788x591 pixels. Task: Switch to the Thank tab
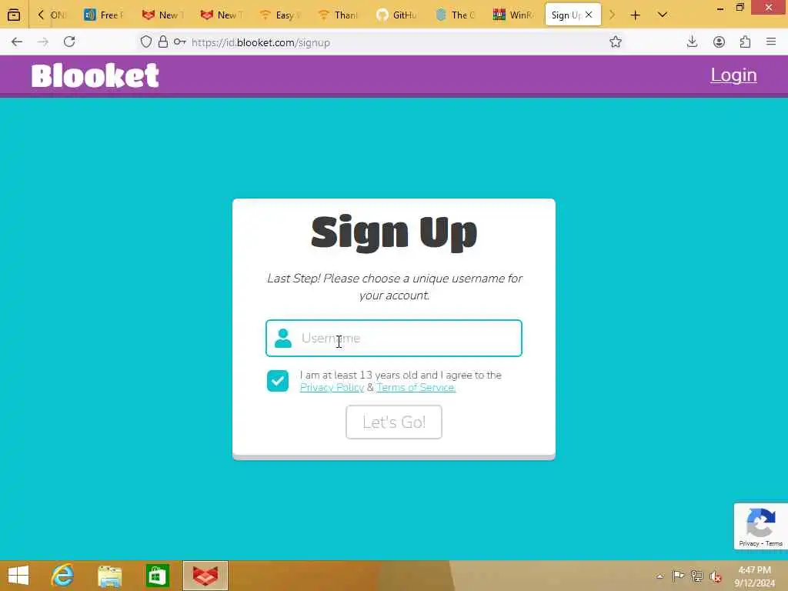(x=339, y=15)
